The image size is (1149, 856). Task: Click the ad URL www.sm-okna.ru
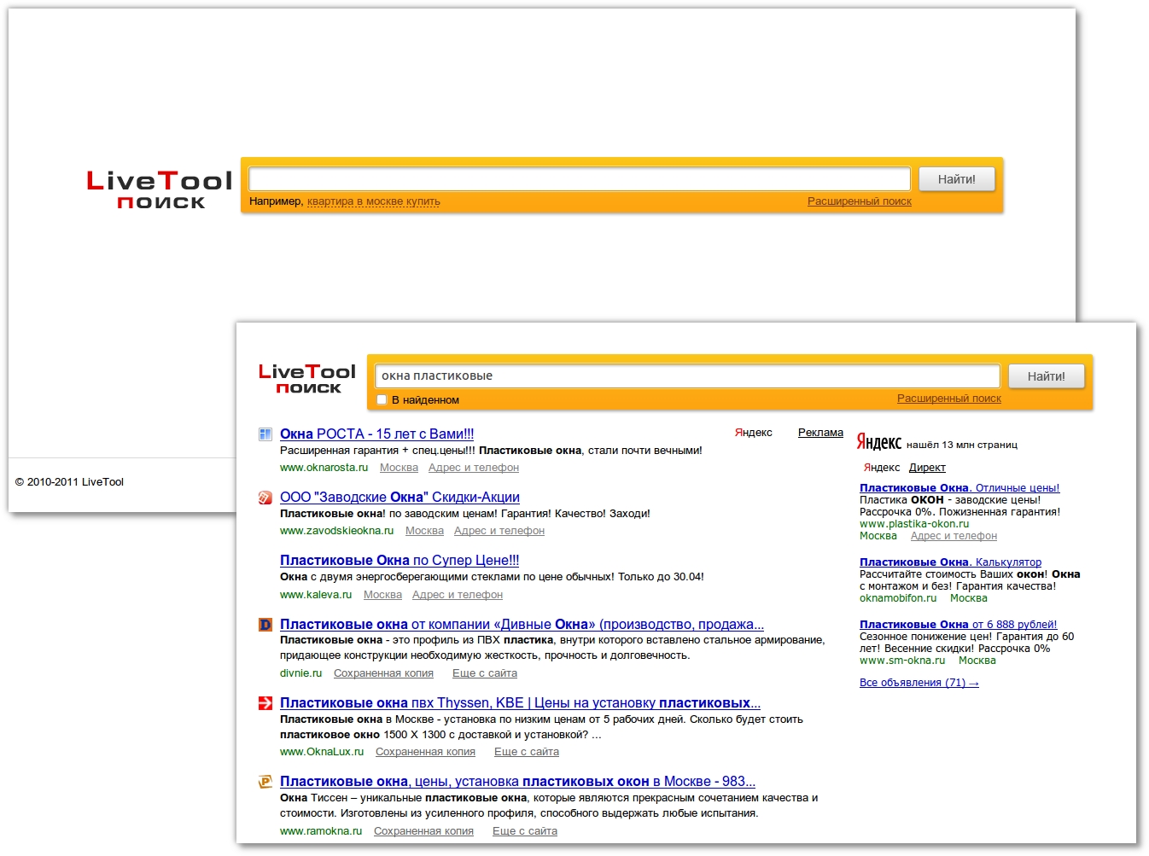pyautogui.click(x=902, y=661)
